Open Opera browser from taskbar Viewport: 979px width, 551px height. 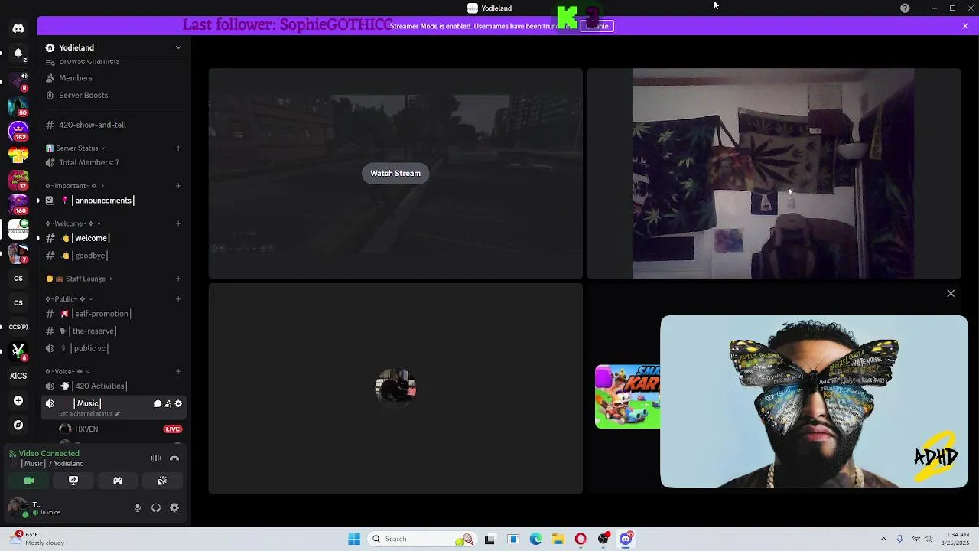point(581,539)
